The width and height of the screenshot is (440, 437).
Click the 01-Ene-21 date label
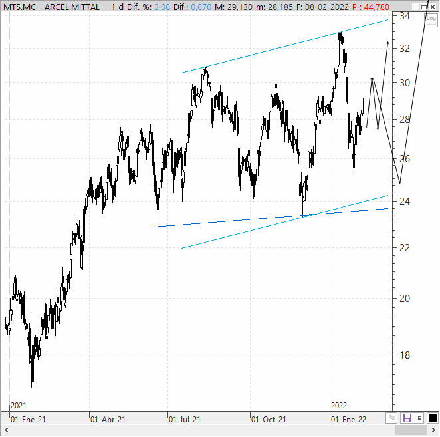tap(28, 420)
